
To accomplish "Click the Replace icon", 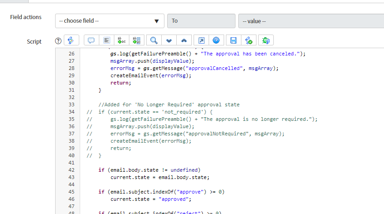I will (x=122, y=40).
